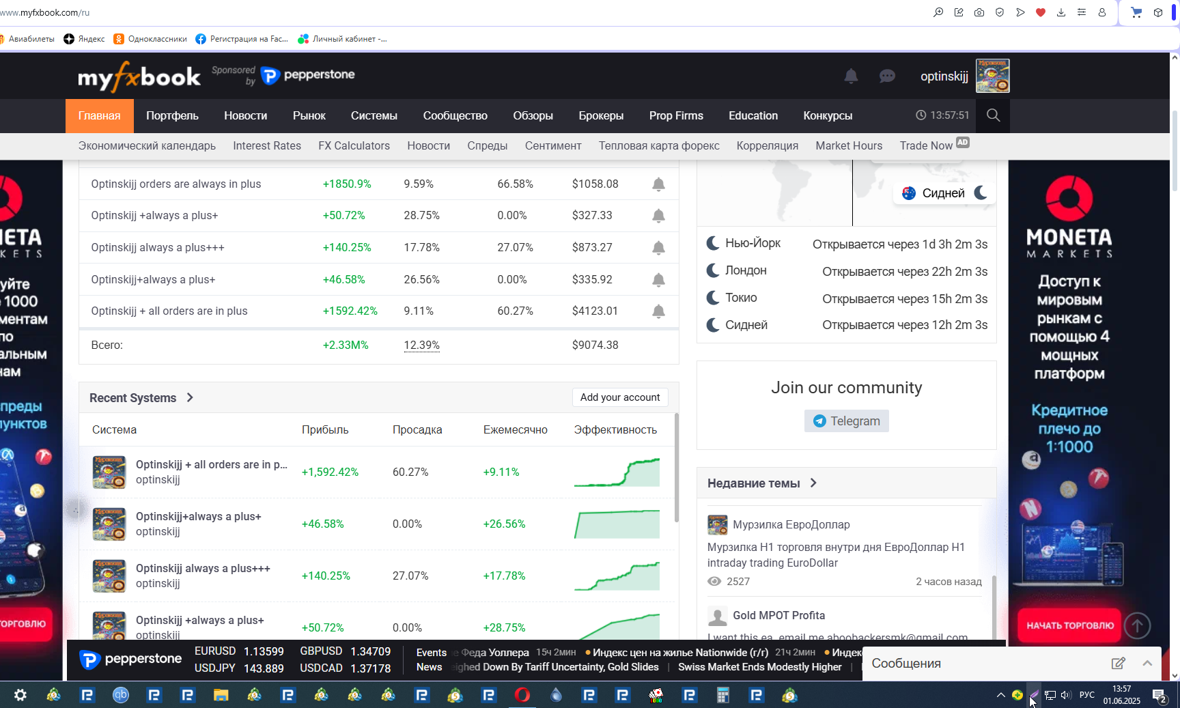Open the notifications bell in myfxbook header
The width and height of the screenshot is (1180, 708).
click(851, 76)
